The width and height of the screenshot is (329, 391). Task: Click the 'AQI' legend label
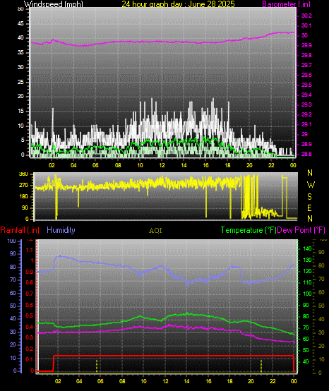coord(155,231)
